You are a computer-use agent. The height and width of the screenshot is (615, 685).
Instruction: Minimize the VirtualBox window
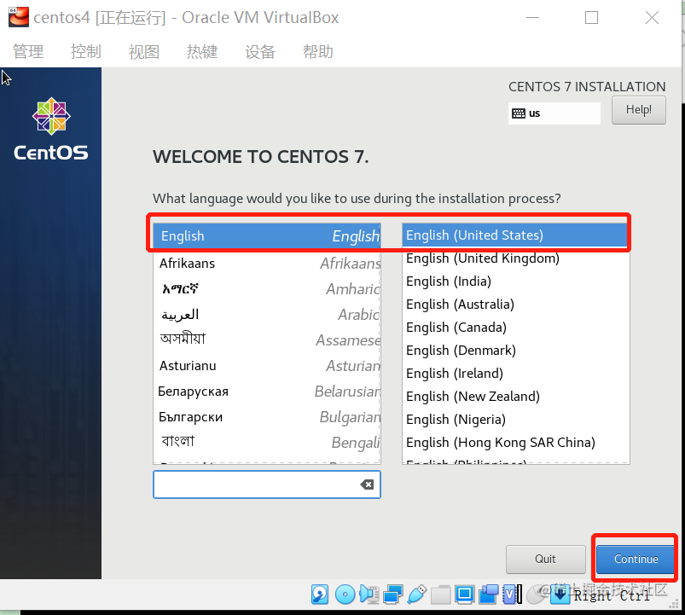click(532, 17)
